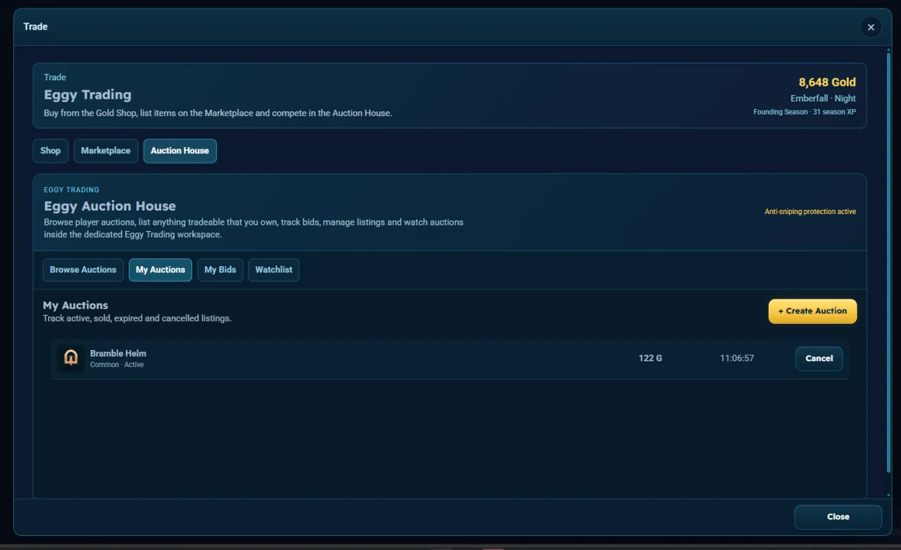Screen dimensions: 901x550
Task: Click the Bramble Helm listing name
Action: click(118, 354)
